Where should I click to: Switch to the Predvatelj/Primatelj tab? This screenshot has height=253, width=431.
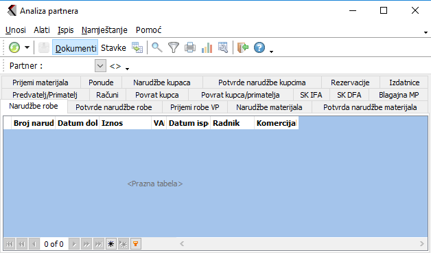click(x=45, y=95)
